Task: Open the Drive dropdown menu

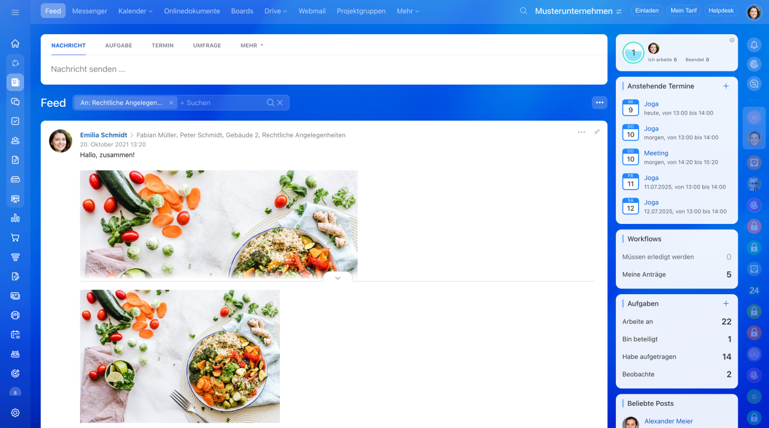Action: [x=276, y=11]
